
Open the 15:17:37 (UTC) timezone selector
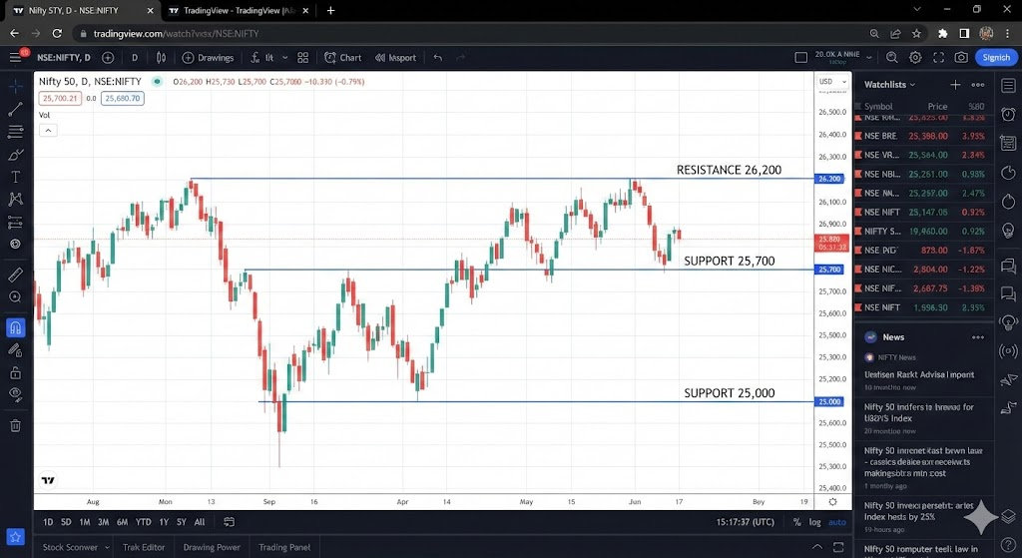[745, 522]
